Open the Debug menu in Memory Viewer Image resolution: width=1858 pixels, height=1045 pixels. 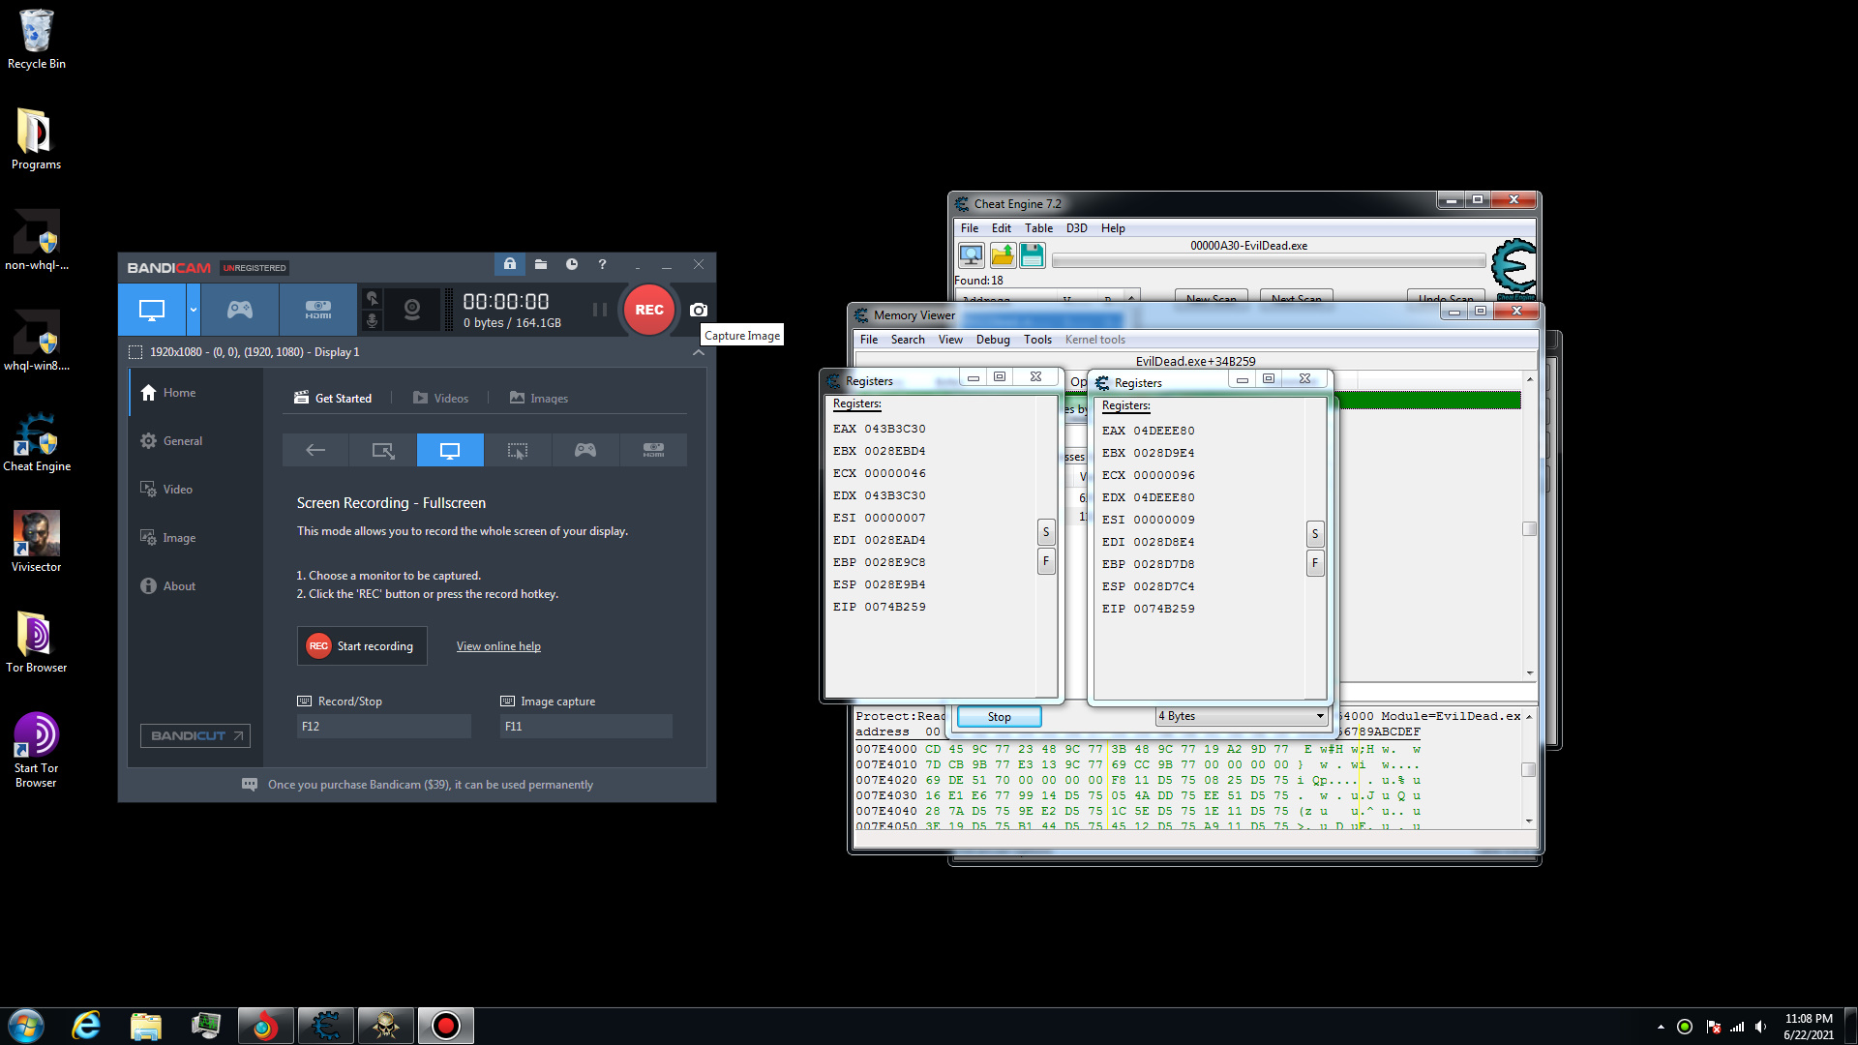992,340
